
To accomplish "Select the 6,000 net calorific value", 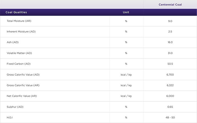I will (170, 96).
